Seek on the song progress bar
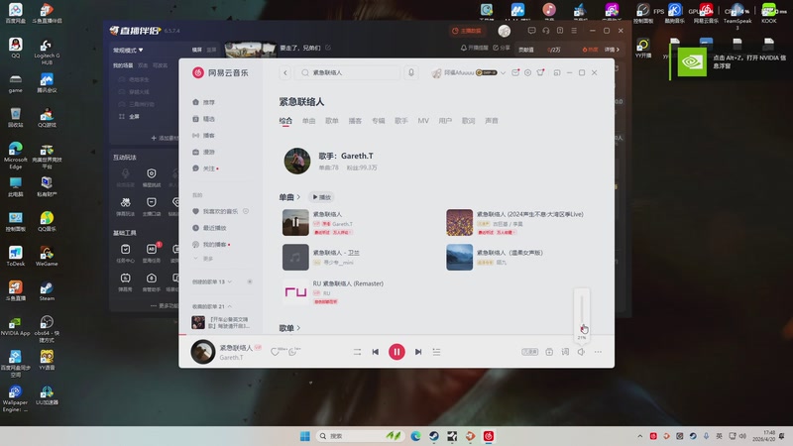The height and width of the screenshot is (446, 793). coord(396,334)
